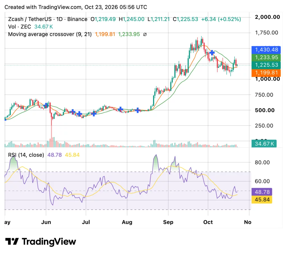The width and height of the screenshot is (287, 255).
Task: Click the Vol · ZEC legend label
Action: pos(19,27)
